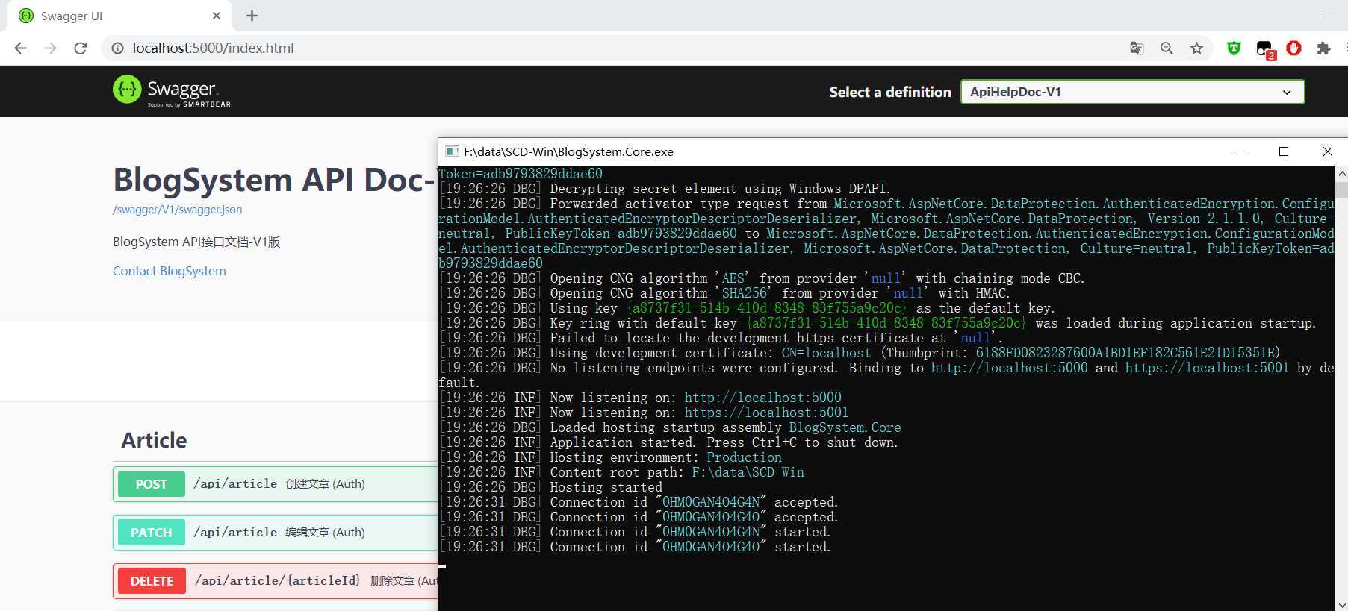Click the console scrollbar down arrow
The width and height of the screenshot is (1348, 611).
coord(1341,604)
